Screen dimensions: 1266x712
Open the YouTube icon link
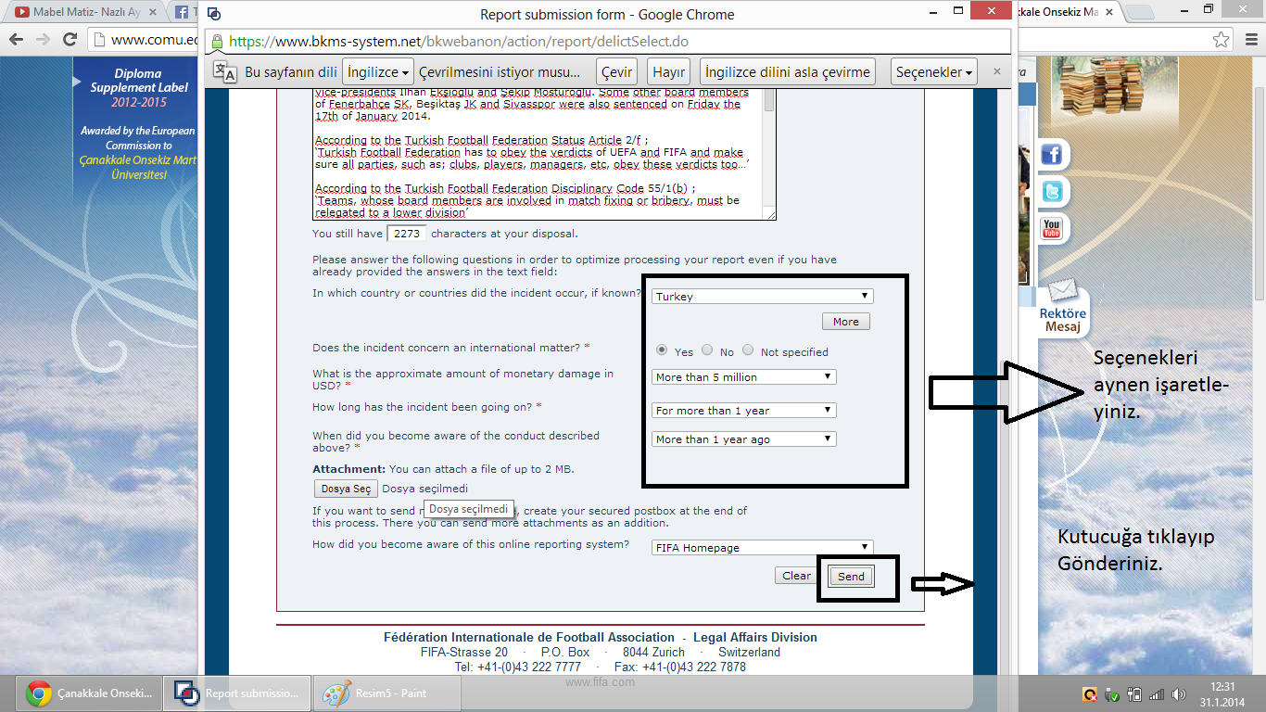pos(1053,228)
